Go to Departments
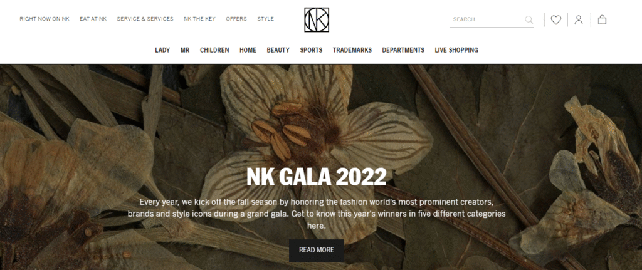Image resolution: width=642 pixels, height=270 pixels. 403,50
